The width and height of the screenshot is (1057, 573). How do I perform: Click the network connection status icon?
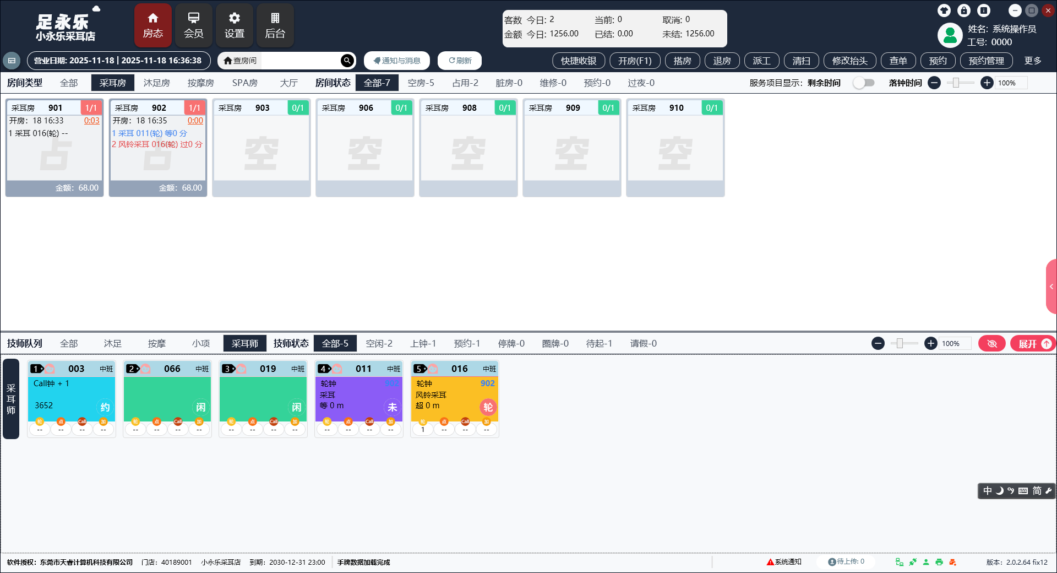pos(900,562)
